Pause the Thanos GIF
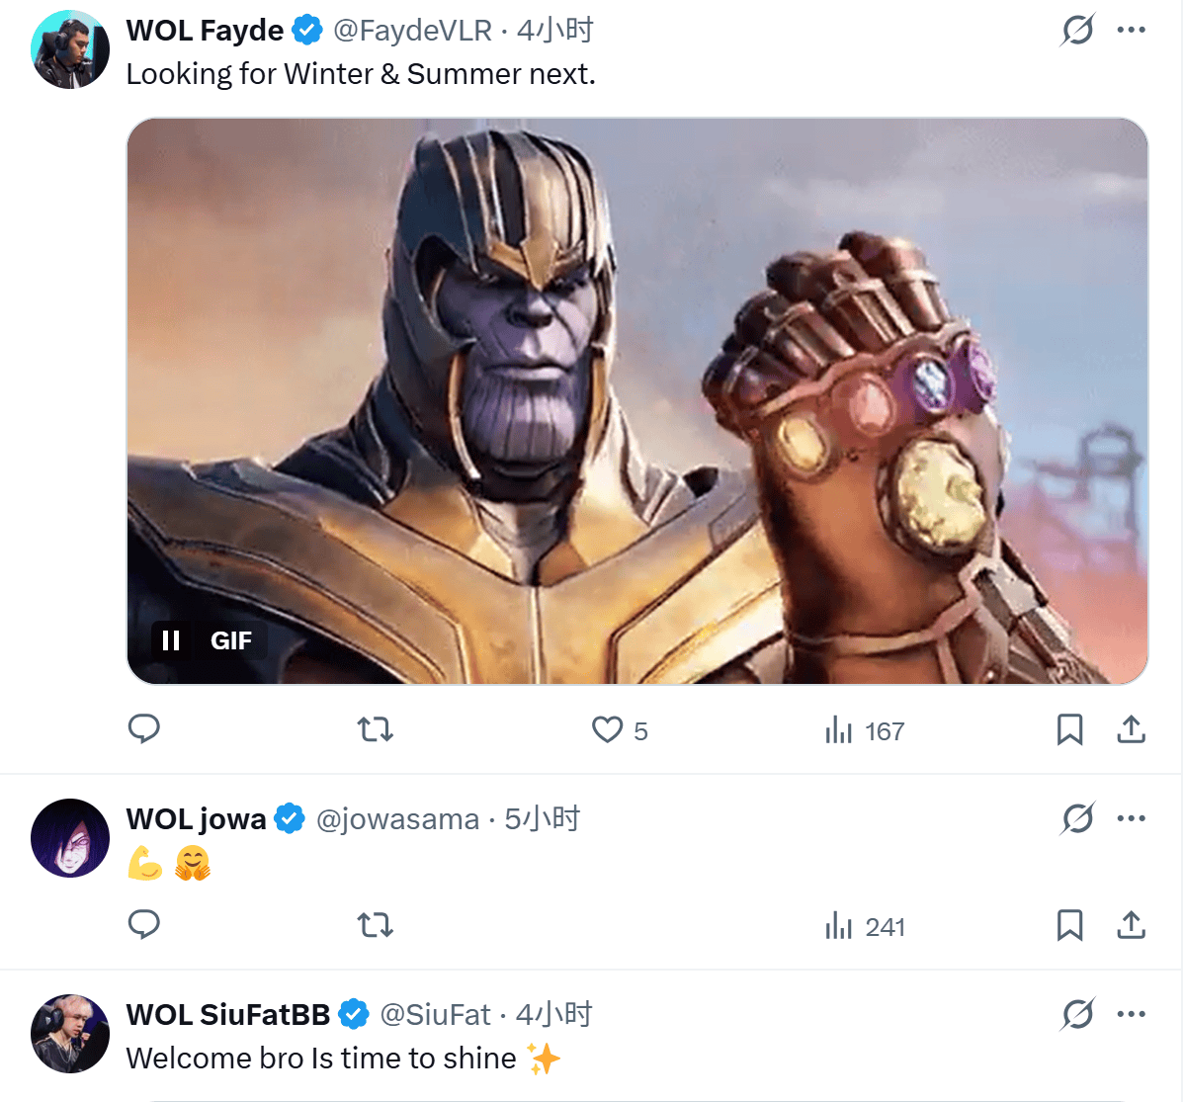Screen dimensions: 1184x1102 tap(171, 640)
